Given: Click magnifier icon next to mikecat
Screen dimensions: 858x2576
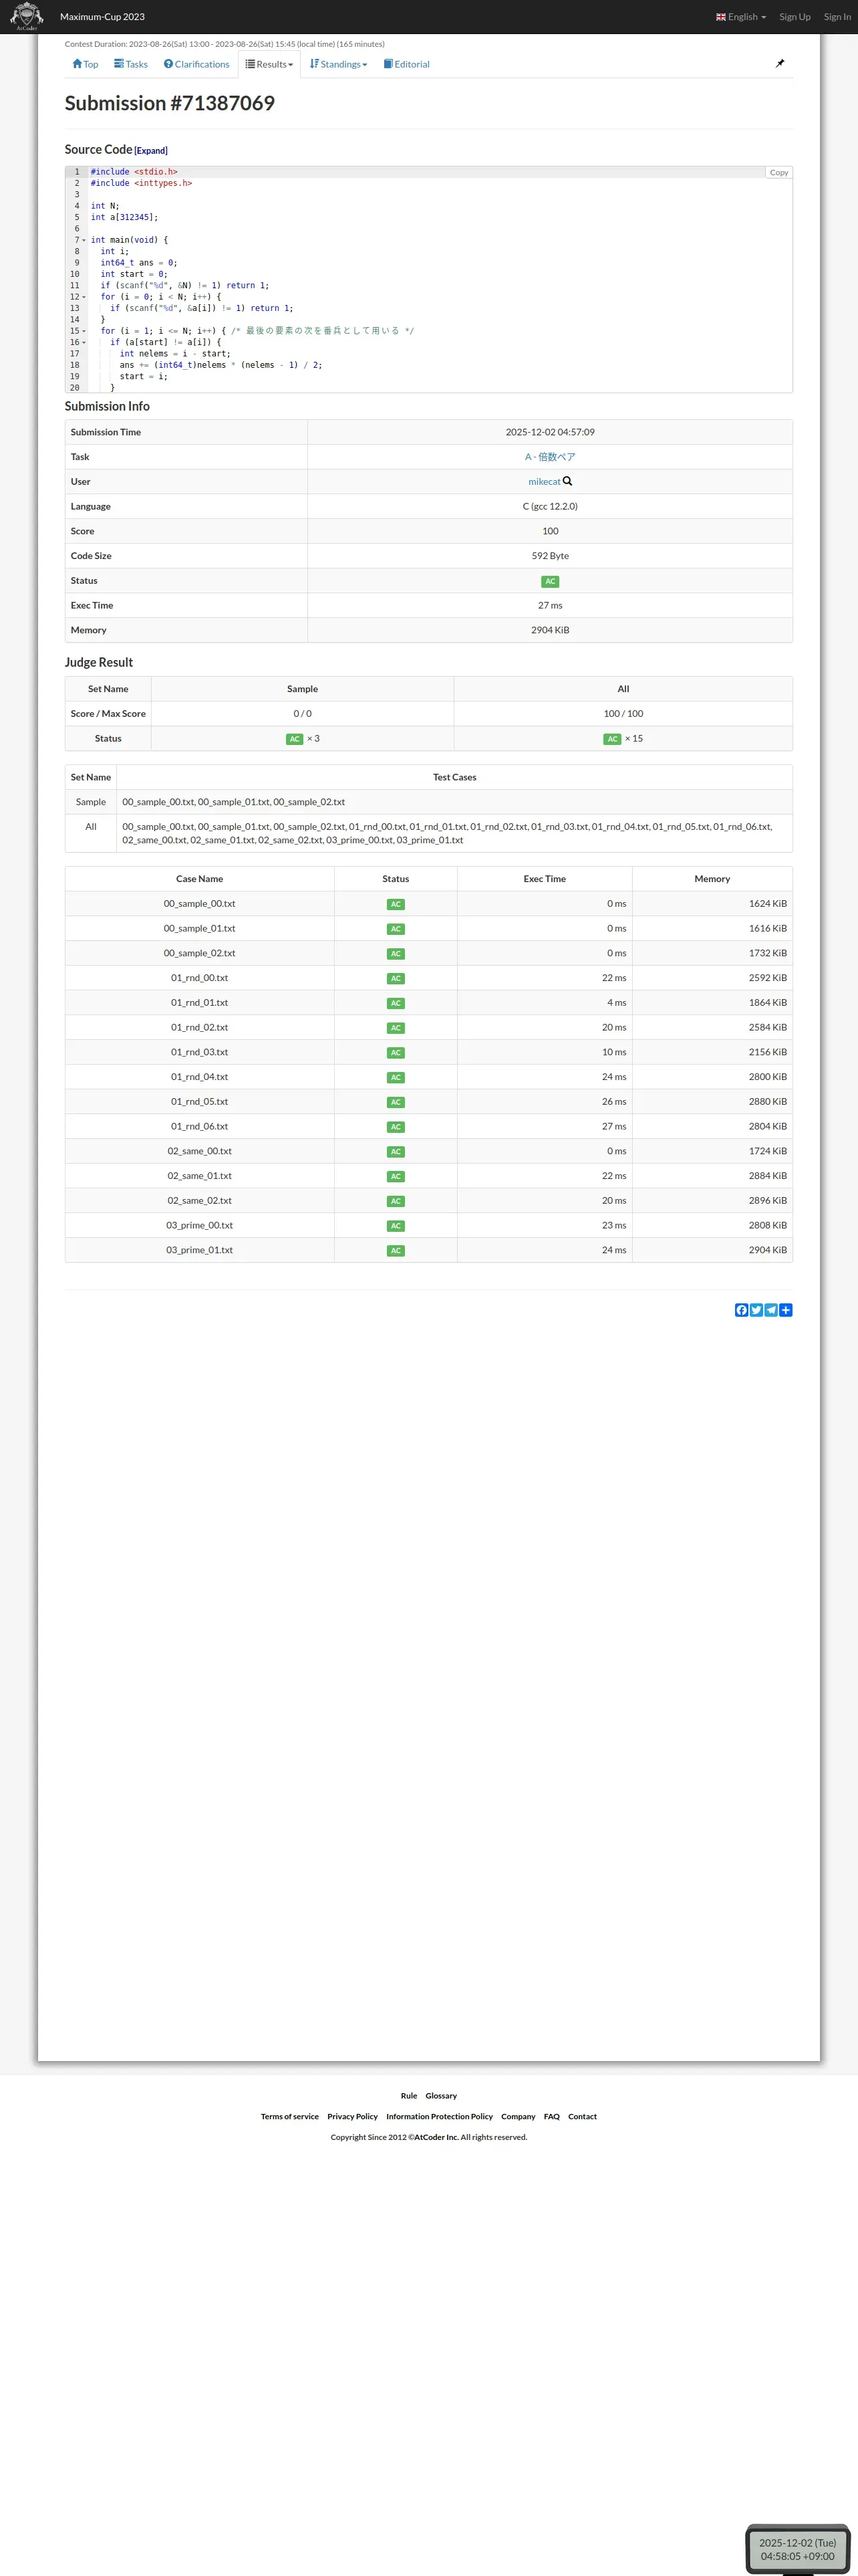Looking at the screenshot, I should click(x=567, y=481).
